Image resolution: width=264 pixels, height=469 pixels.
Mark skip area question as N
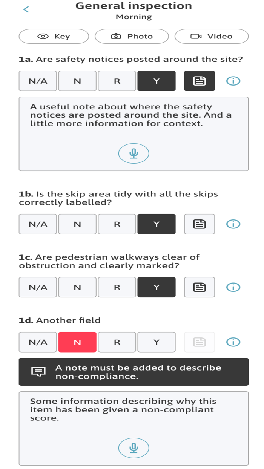(x=77, y=224)
